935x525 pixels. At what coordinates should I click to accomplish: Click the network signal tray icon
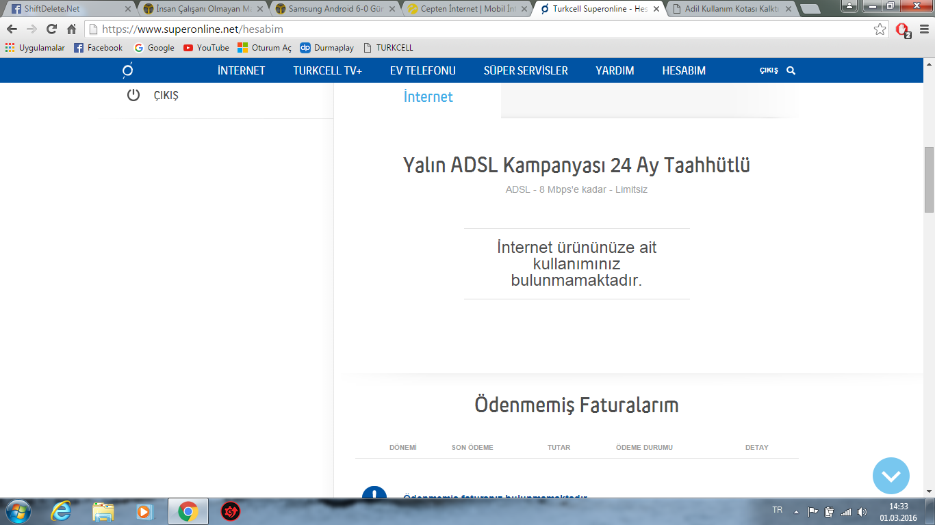pyautogui.click(x=846, y=511)
